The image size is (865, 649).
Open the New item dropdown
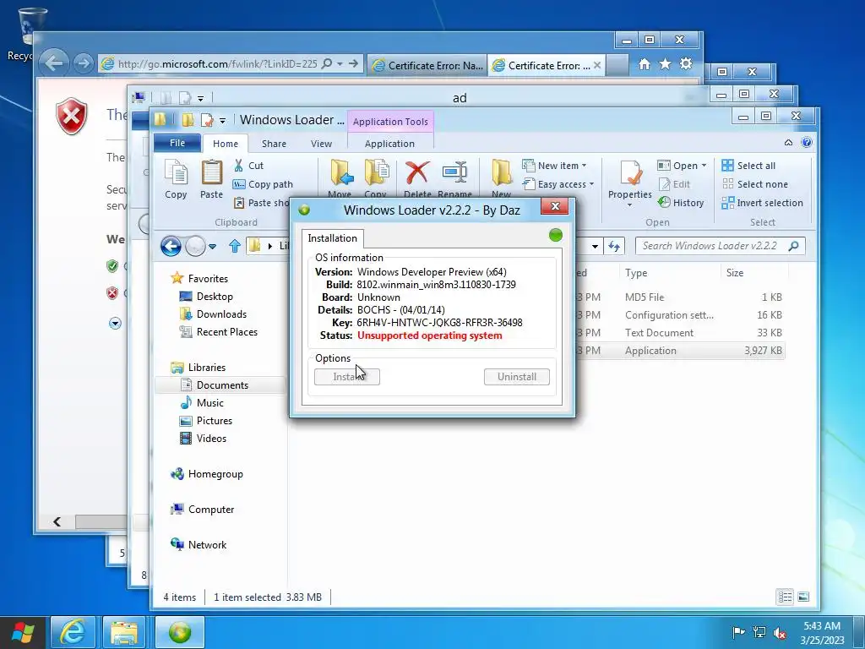point(554,166)
